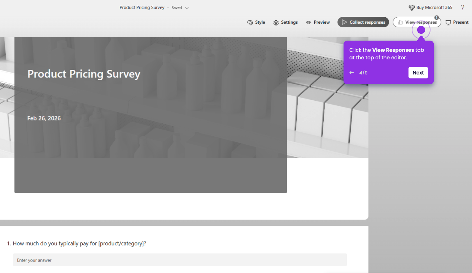Click the Saved status text
This screenshot has width=472, height=273.
tap(177, 8)
